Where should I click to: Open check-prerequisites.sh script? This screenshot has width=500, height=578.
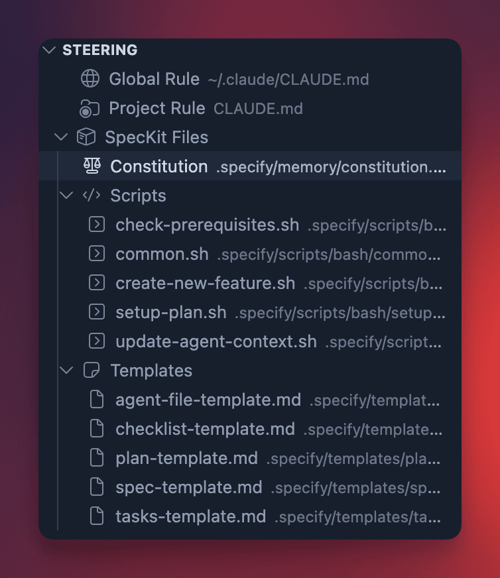tap(208, 225)
